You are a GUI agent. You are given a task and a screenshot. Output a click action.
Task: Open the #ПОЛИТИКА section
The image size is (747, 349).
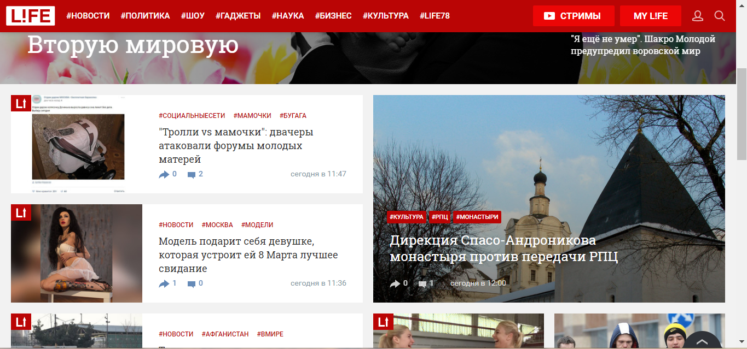[x=145, y=16]
